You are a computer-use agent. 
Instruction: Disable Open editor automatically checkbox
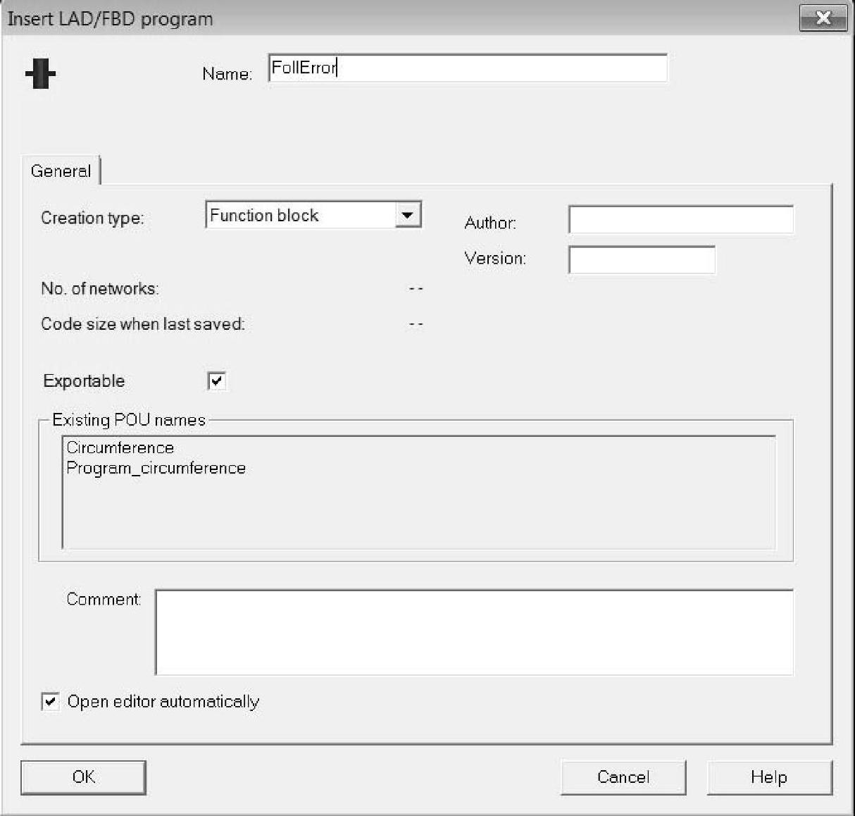[x=50, y=701]
